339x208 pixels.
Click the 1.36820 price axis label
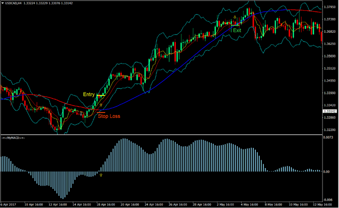tap(329, 32)
